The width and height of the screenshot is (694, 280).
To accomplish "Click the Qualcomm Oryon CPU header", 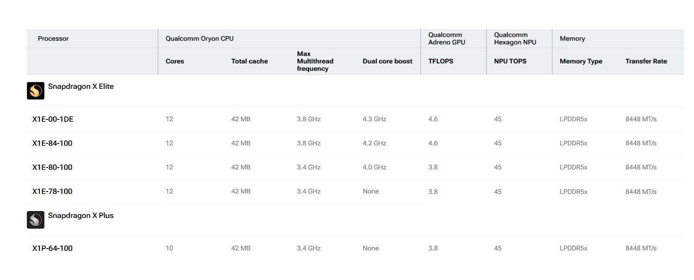I will tap(199, 39).
